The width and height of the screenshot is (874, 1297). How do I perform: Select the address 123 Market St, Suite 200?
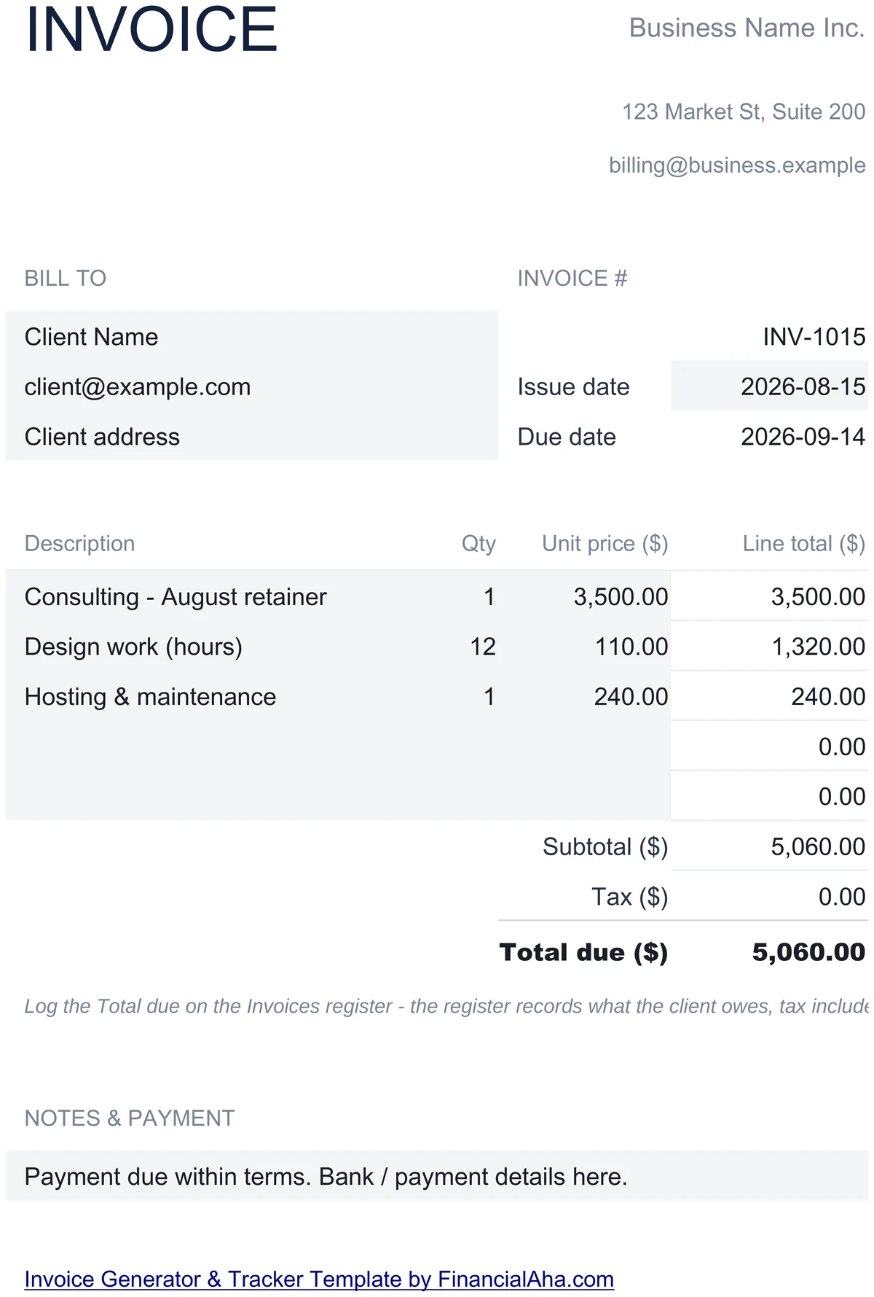pos(744,112)
